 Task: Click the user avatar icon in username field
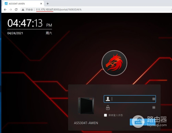(x=108, y=99)
